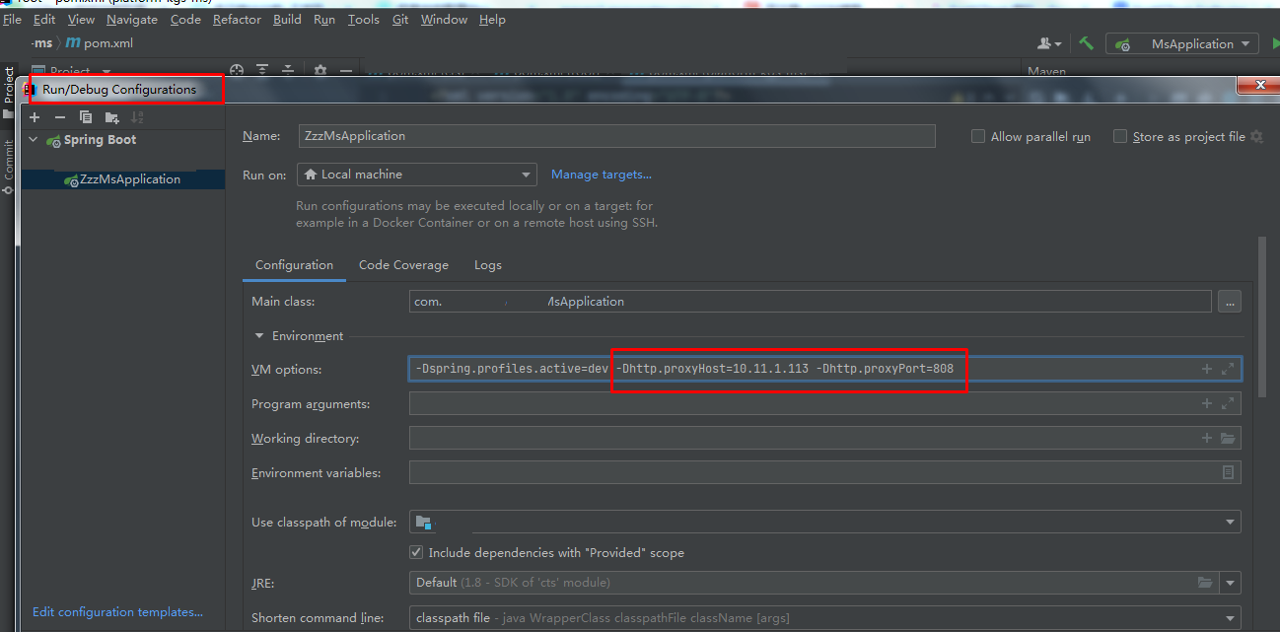
Task: Focus the Name input field
Action: coord(616,136)
